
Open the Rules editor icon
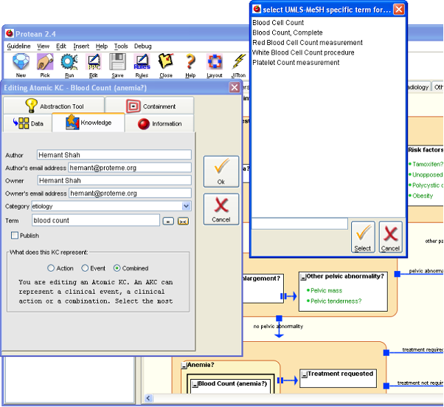coord(142,62)
